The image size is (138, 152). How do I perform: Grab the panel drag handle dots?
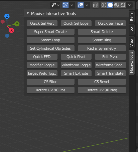[124, 13]
